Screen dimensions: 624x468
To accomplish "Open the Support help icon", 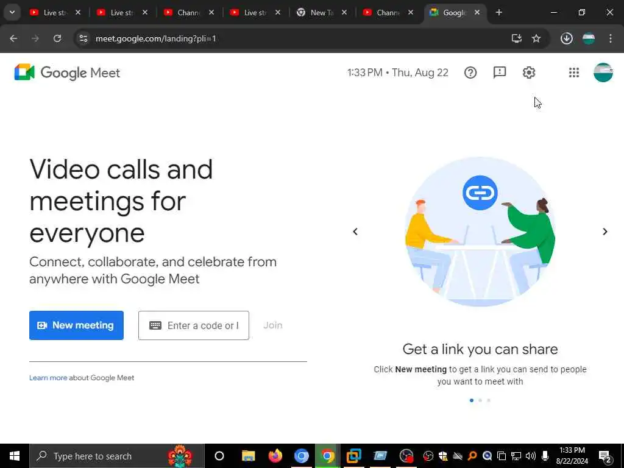I will [470, 73].
